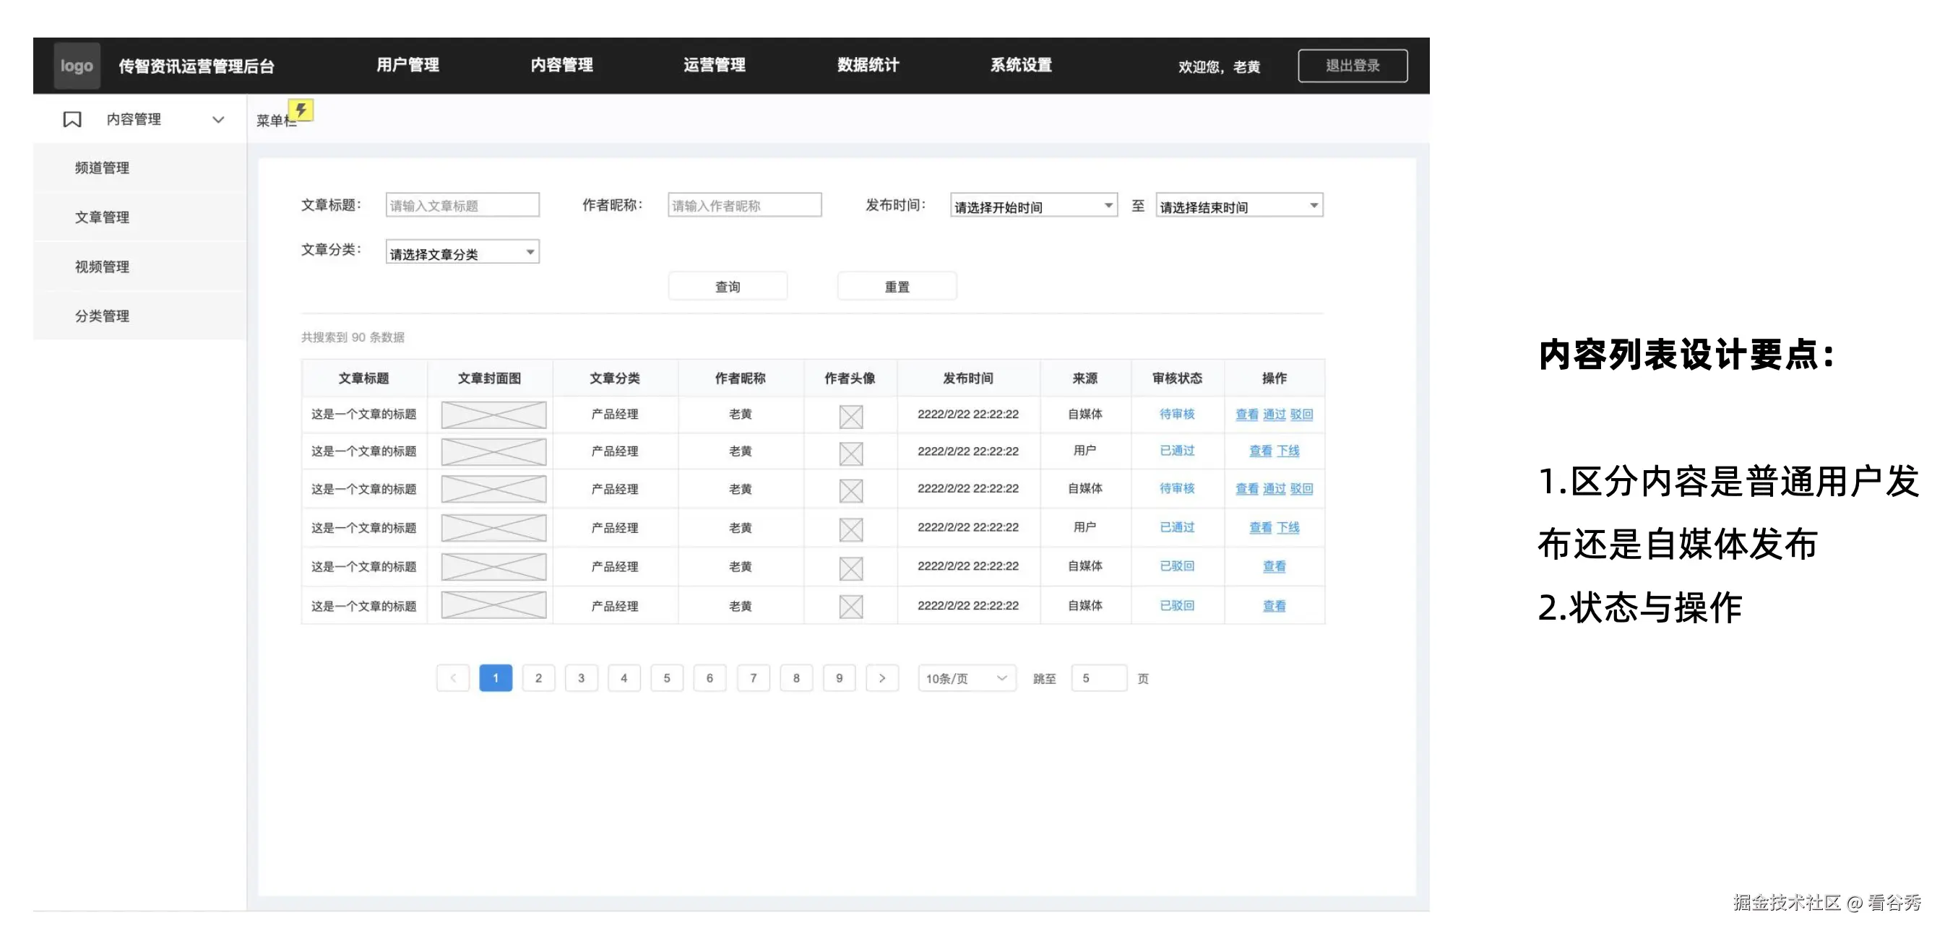This screenshot has width=1945, height=936.
Task: Select 视频管理 in the sidebar
Action: 102,266
